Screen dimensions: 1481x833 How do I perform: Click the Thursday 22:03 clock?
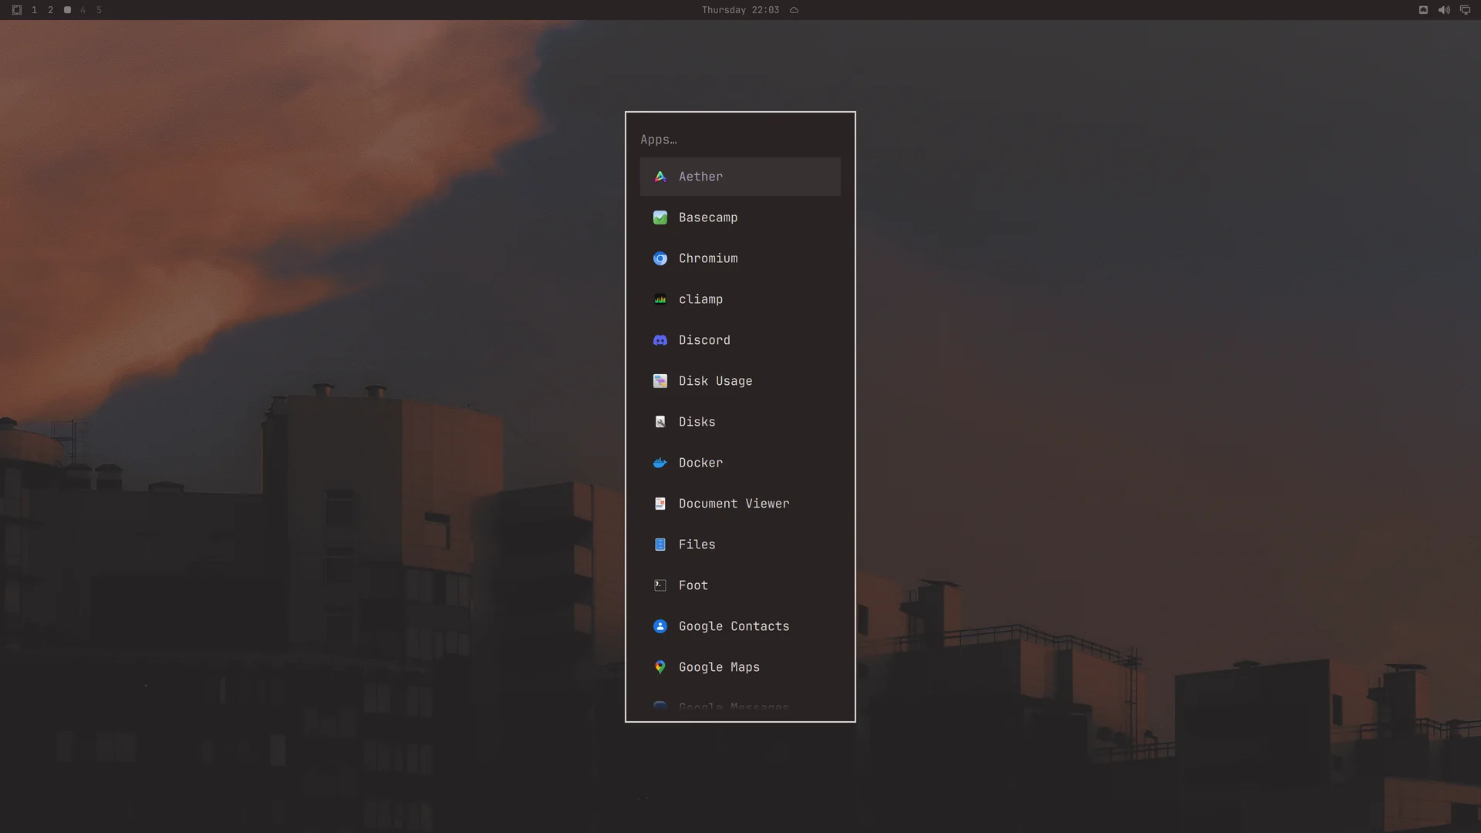pos(740,10)
